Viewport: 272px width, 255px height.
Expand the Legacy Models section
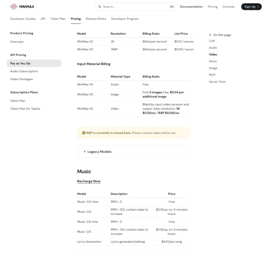point(133,152)
